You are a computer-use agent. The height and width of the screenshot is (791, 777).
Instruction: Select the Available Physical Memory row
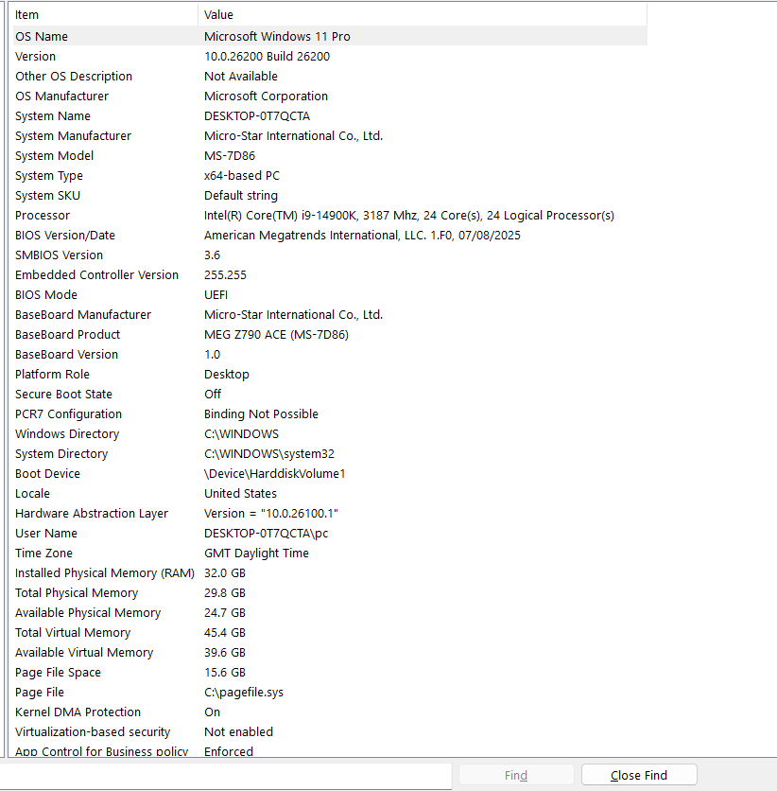330,613
